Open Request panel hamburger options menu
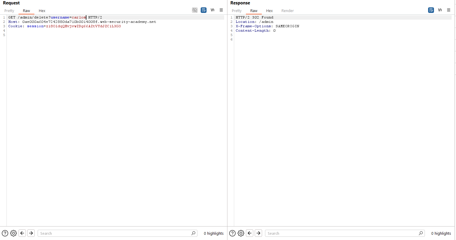The height and width of the screenshot is (240, 456). pyautogui.click(x=221, y=10)
